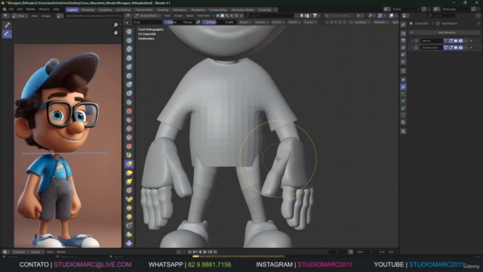
Task: Open the Color Attribute dropdown
Action: (340, 16)
